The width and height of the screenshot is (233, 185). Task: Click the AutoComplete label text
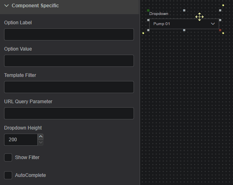point(30,175)
